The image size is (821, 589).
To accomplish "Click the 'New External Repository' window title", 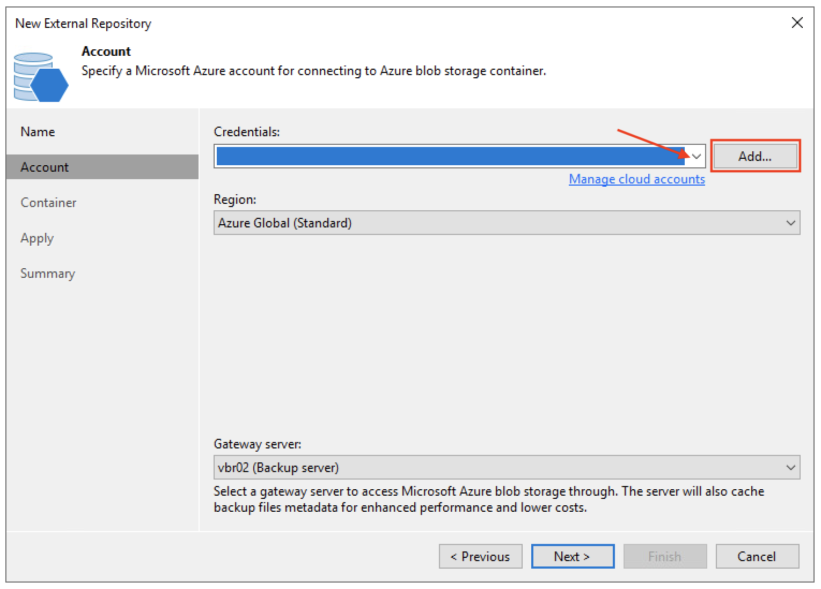I will (x=83, y=24).
